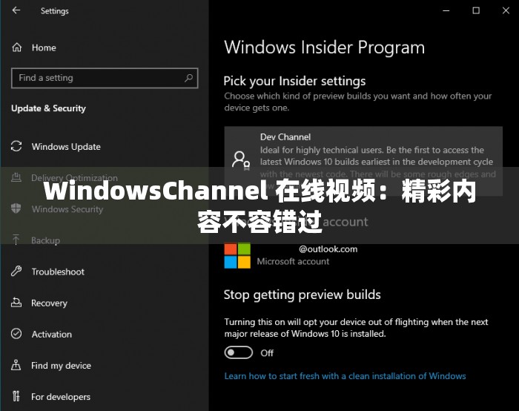Screen dimensions: 519x411
Task: Click the Activation checkmark circle icon
Action: pyautogui.click(x=16, y=334)
